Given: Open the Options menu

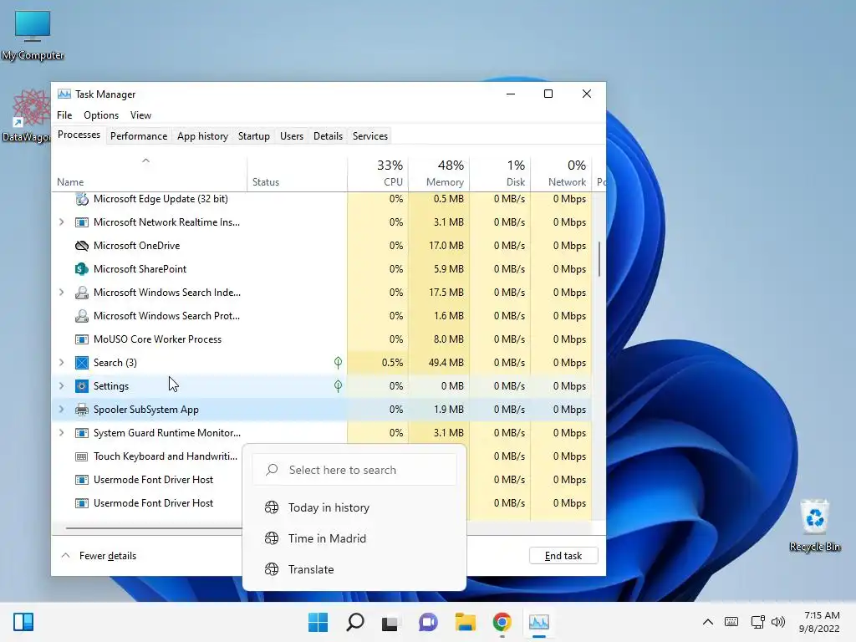Looking at the screenshot, I should tap(101, 115).
